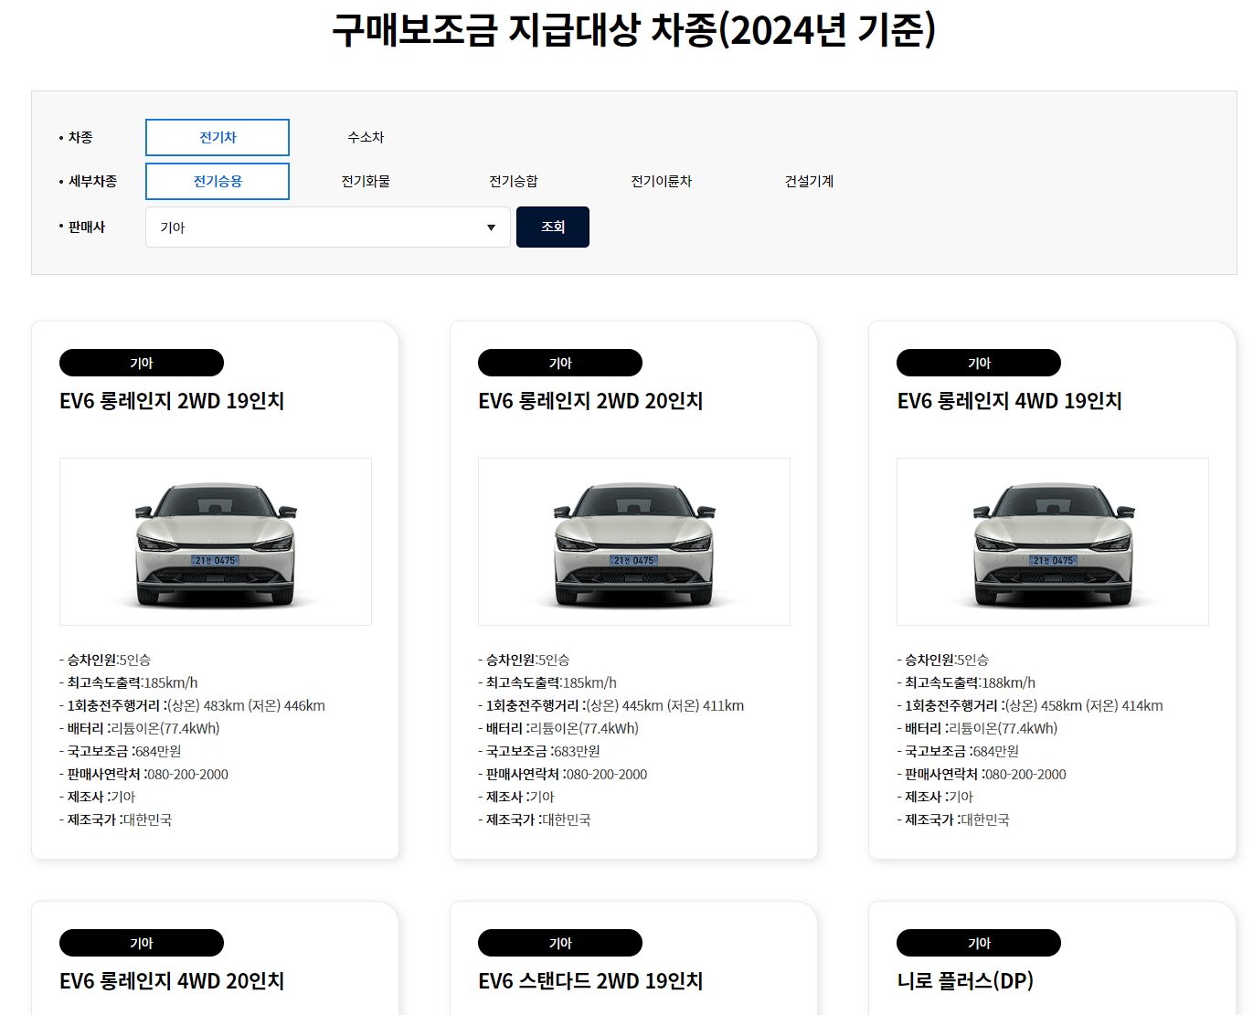The height and width of the screenshot is (1015, 1253).
Task: Click the 458km (저온) 414km range text
Action: click(1102, 705)
